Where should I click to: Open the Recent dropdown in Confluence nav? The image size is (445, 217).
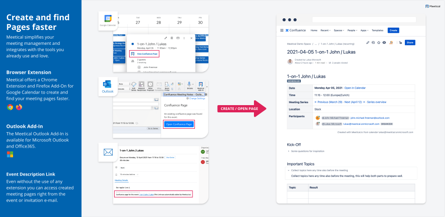click(325, 30)
